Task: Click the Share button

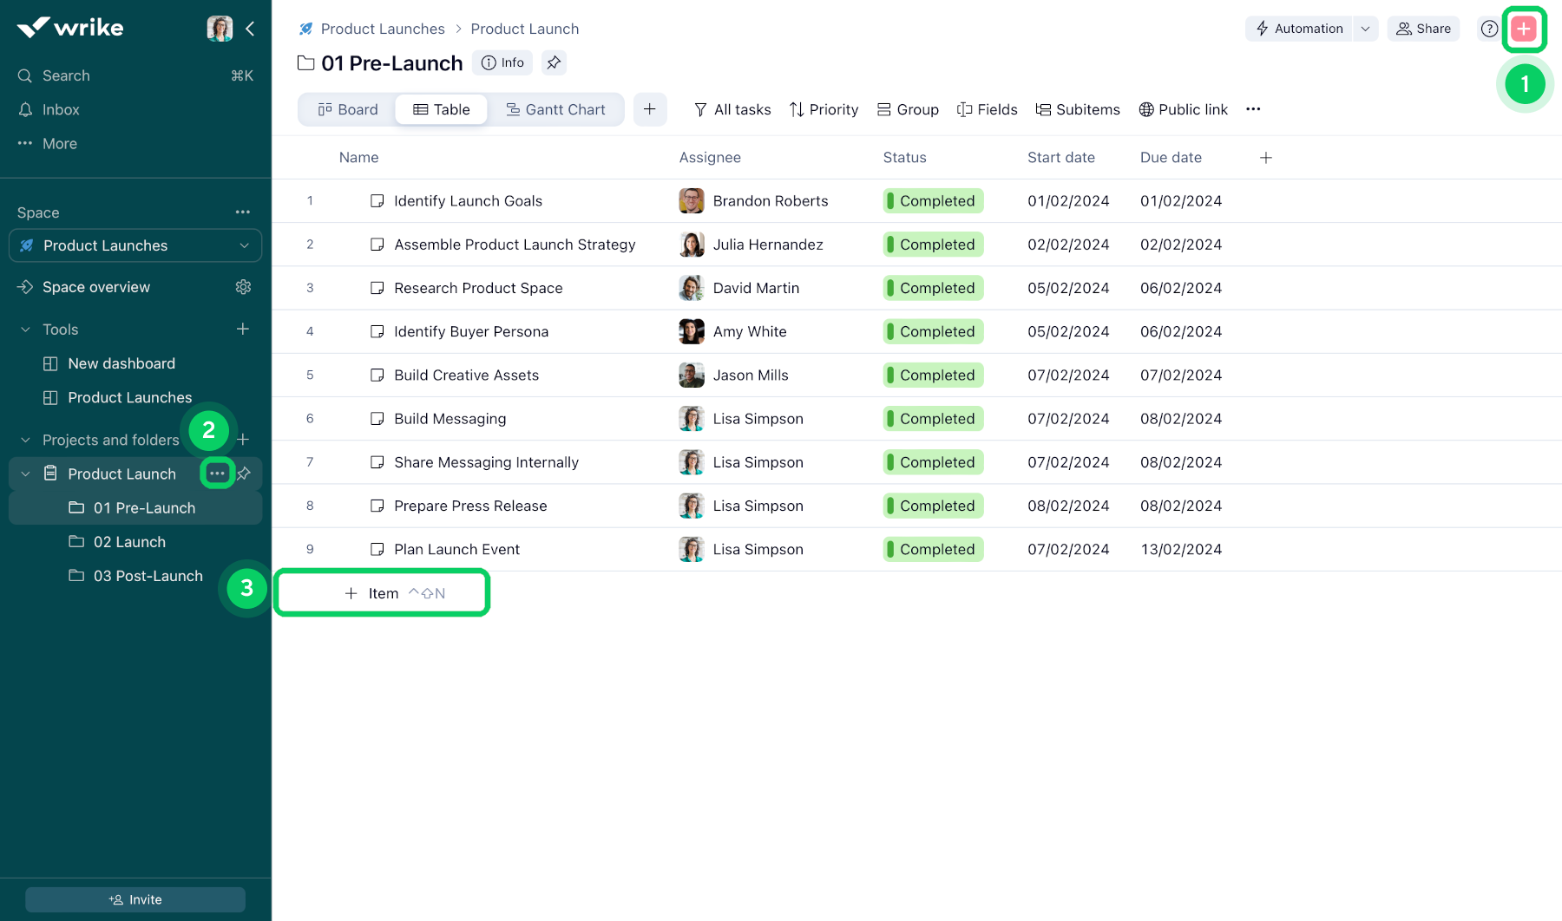Action: coord(1423,29)
